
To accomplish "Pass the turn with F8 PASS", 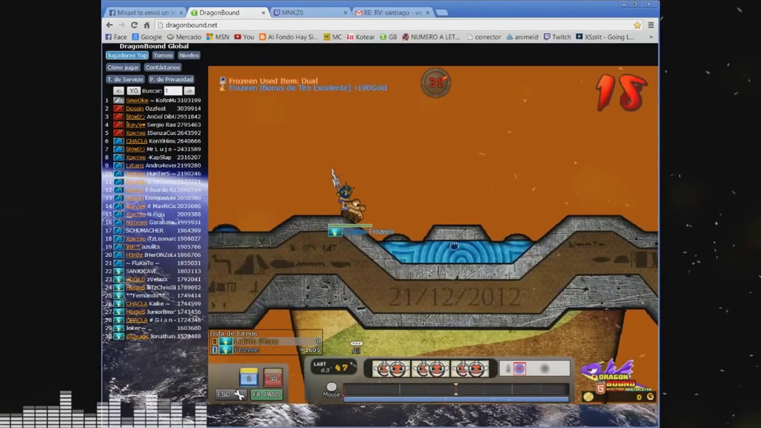I will pyautogui.click(x=266, y=395).
